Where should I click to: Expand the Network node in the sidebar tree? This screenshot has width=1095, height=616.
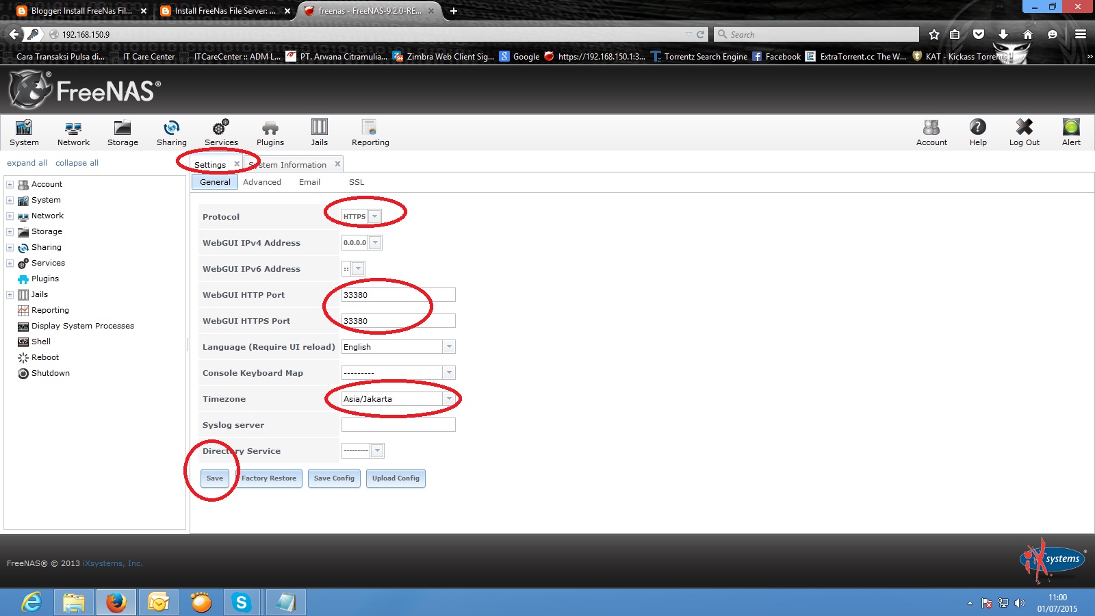(x=10, y=216)
